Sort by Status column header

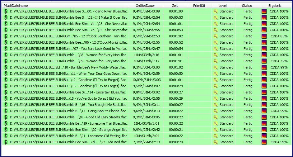(x=248, y=6)
